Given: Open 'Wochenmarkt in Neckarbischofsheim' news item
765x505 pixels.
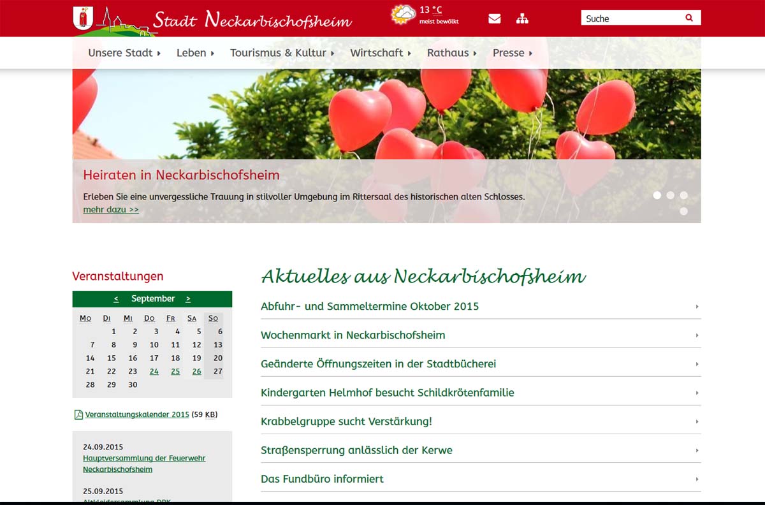Looking at the screenshot, I should pos(353,335).
